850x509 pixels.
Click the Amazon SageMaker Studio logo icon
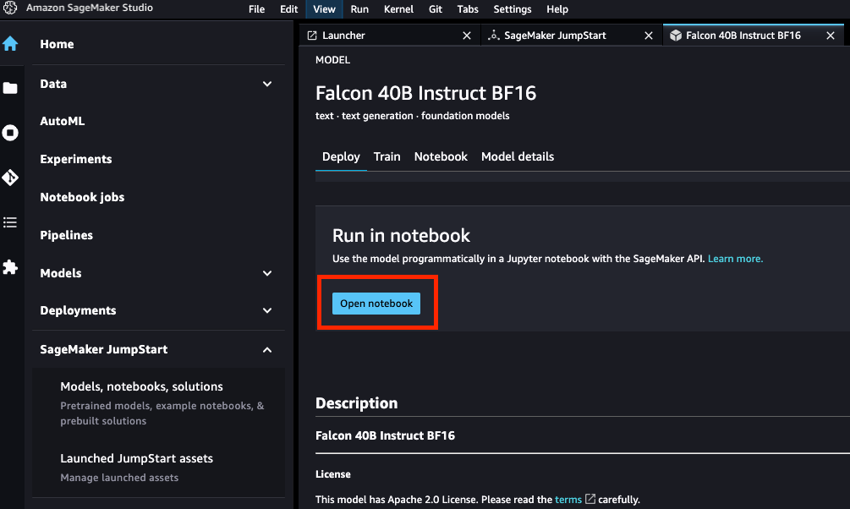[11, 8]
